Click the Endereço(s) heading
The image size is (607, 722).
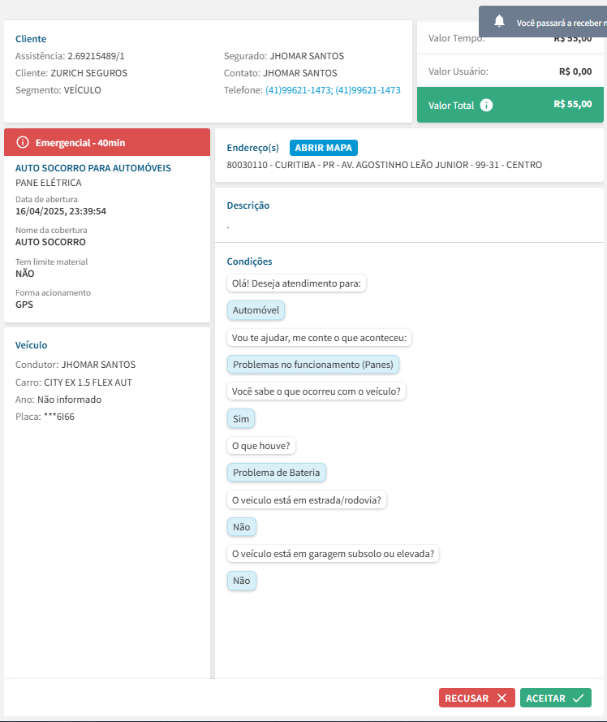[x=252, y=148]
